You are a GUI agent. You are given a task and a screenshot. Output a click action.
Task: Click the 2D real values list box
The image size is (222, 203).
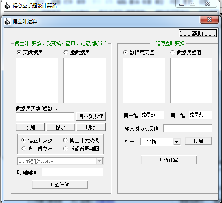coord(144,80)
